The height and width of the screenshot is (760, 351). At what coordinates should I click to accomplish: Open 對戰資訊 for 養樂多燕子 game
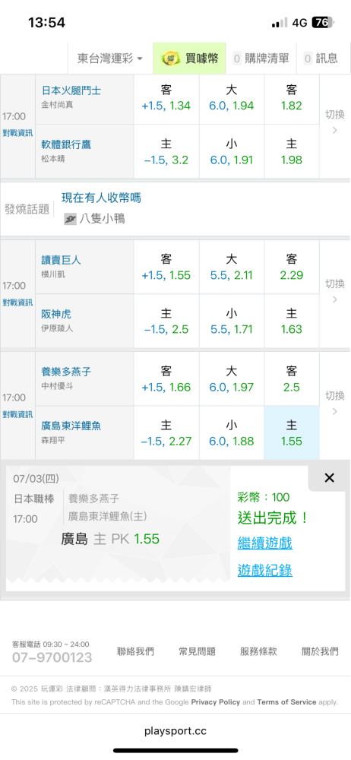click(17, 414)
